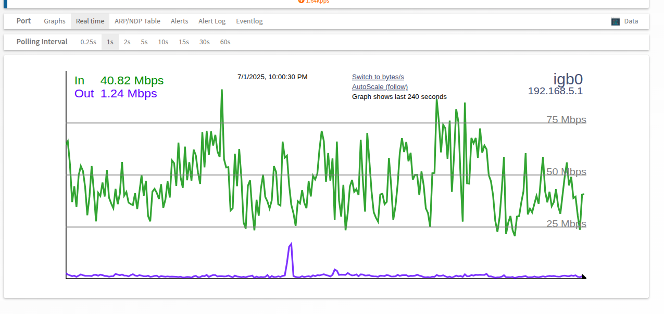Click the igb0 interface title

[x=568, y=79]
